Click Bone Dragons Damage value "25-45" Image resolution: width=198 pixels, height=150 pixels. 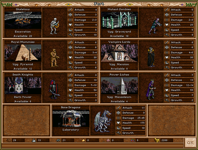[x=141, y=118]
